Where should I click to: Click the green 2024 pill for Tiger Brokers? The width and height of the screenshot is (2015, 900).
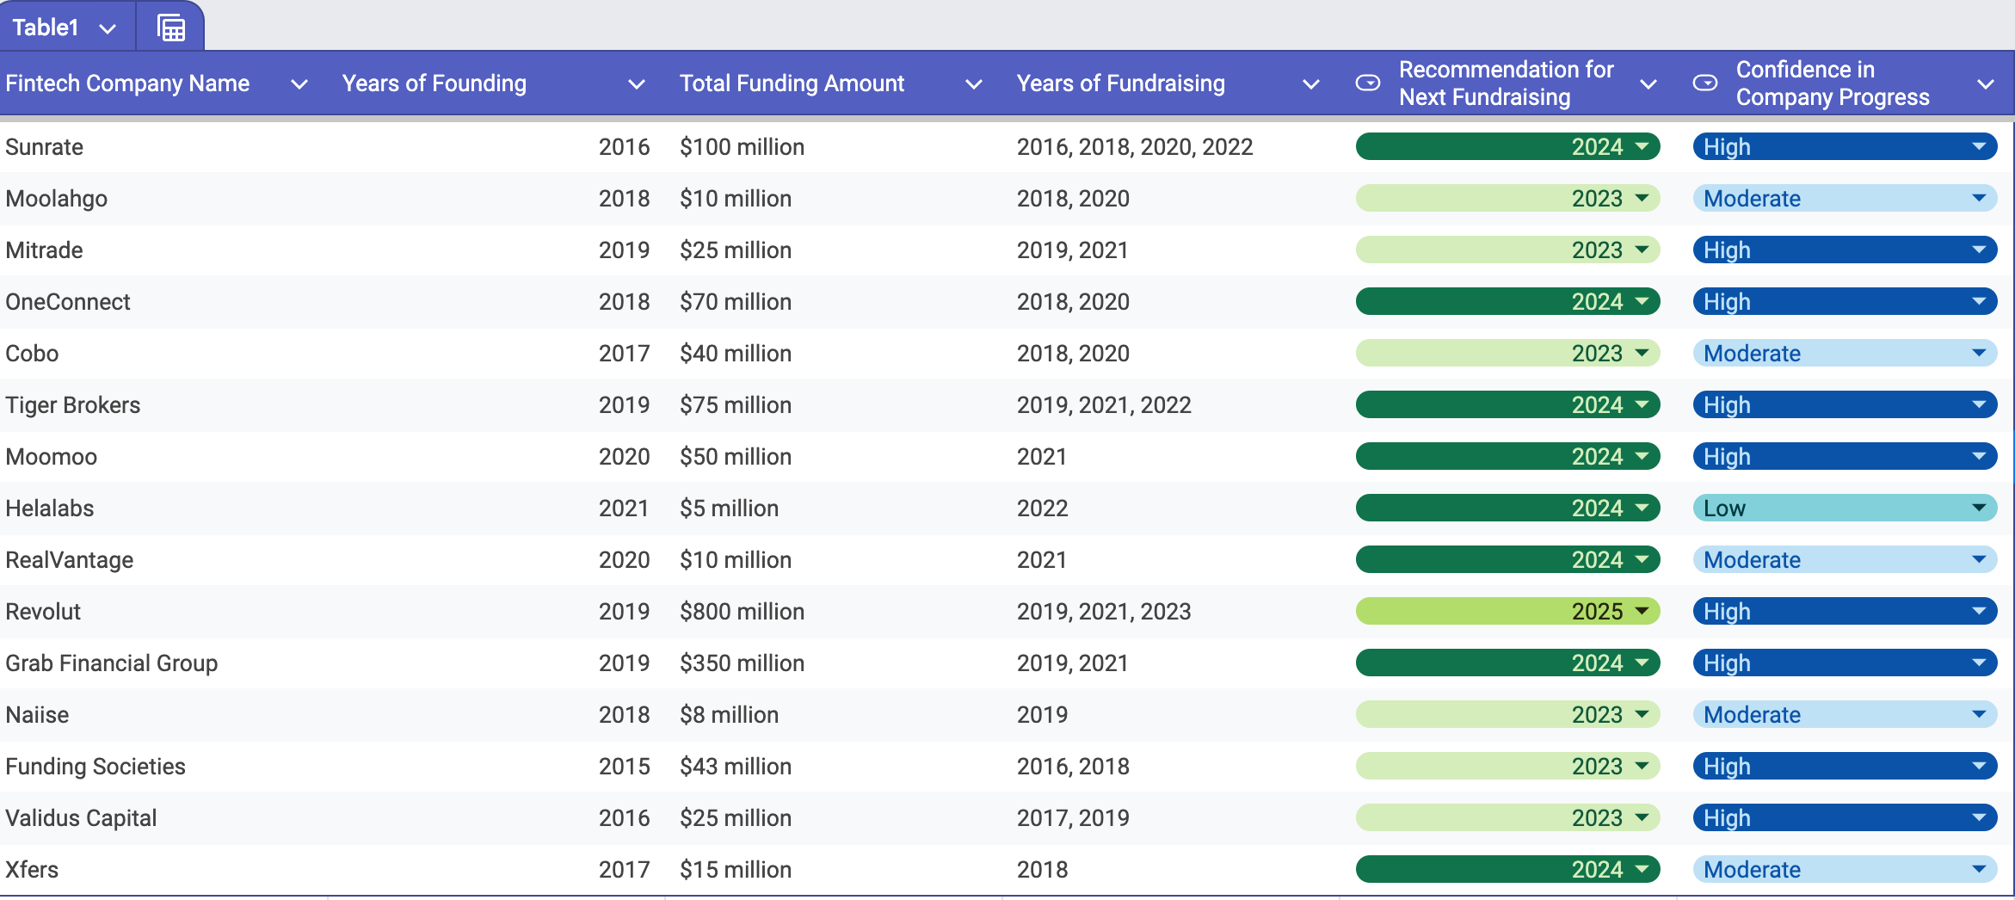click(x=1506, y=404)
